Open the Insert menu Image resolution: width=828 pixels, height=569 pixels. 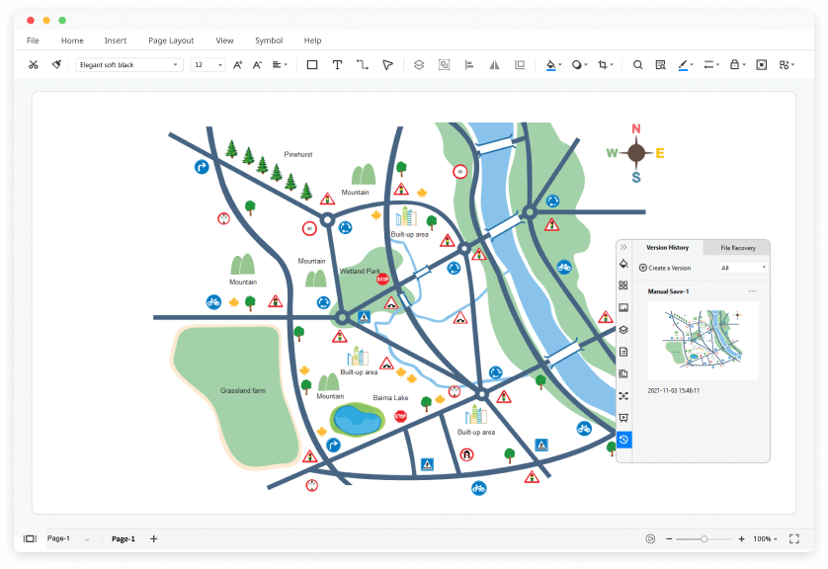(x=116, y=41)
